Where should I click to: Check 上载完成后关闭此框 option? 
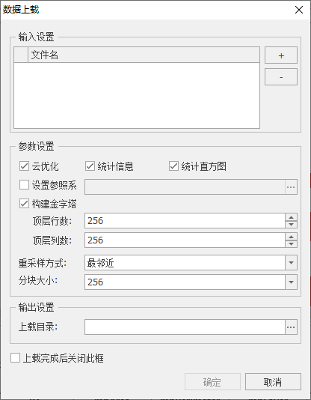[x=15, y=357]
